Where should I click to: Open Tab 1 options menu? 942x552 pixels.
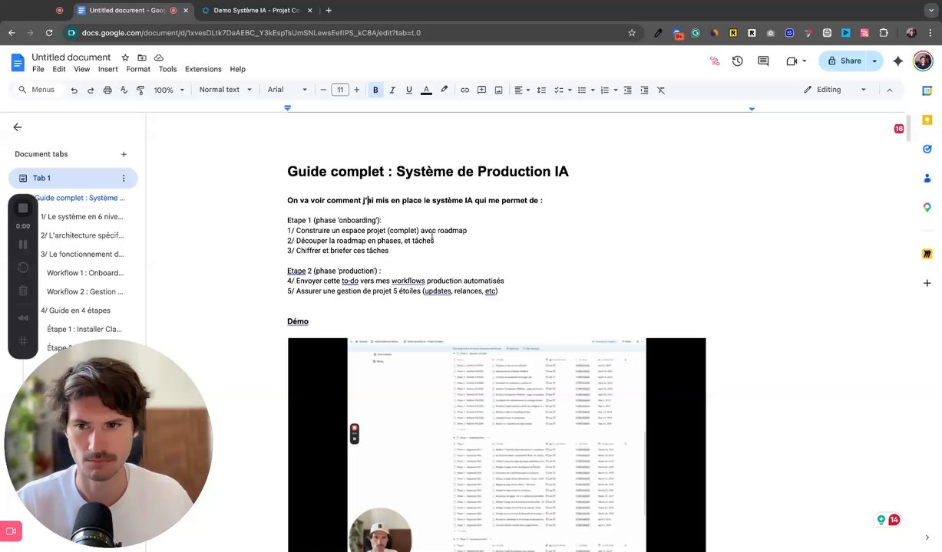tap(124, 178)
